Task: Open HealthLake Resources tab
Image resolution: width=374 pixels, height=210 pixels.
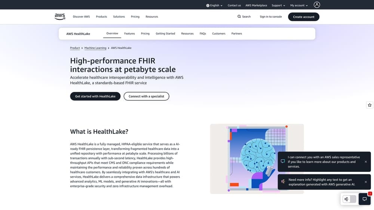Action: (x=187, y=34)
